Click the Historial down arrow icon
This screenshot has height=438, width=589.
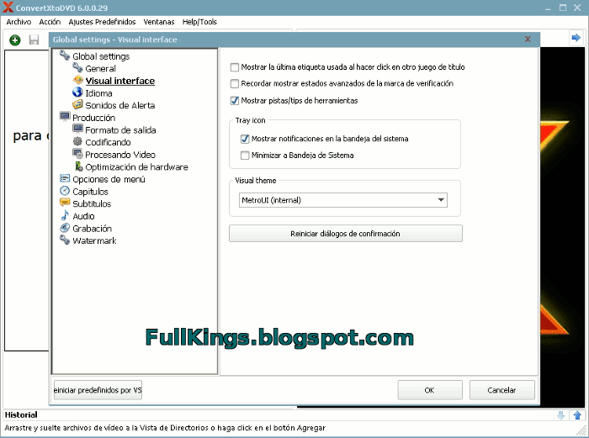tap(561, 415)
